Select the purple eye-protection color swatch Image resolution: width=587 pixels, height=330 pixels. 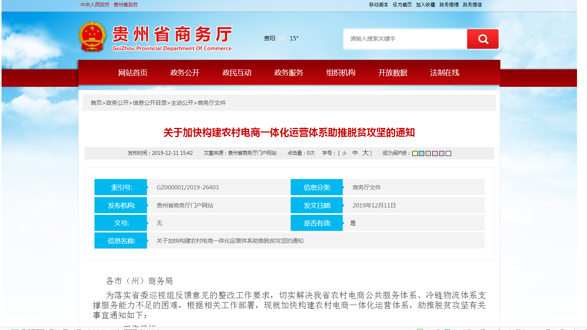(441, 154)
